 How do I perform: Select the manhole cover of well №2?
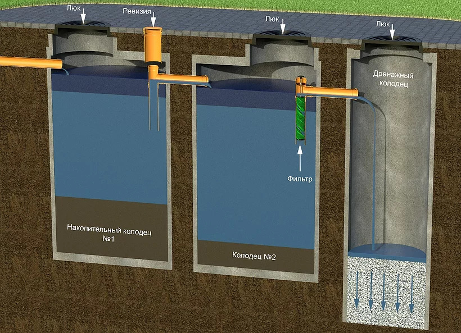pyautogui.click(x=282, y=35)
